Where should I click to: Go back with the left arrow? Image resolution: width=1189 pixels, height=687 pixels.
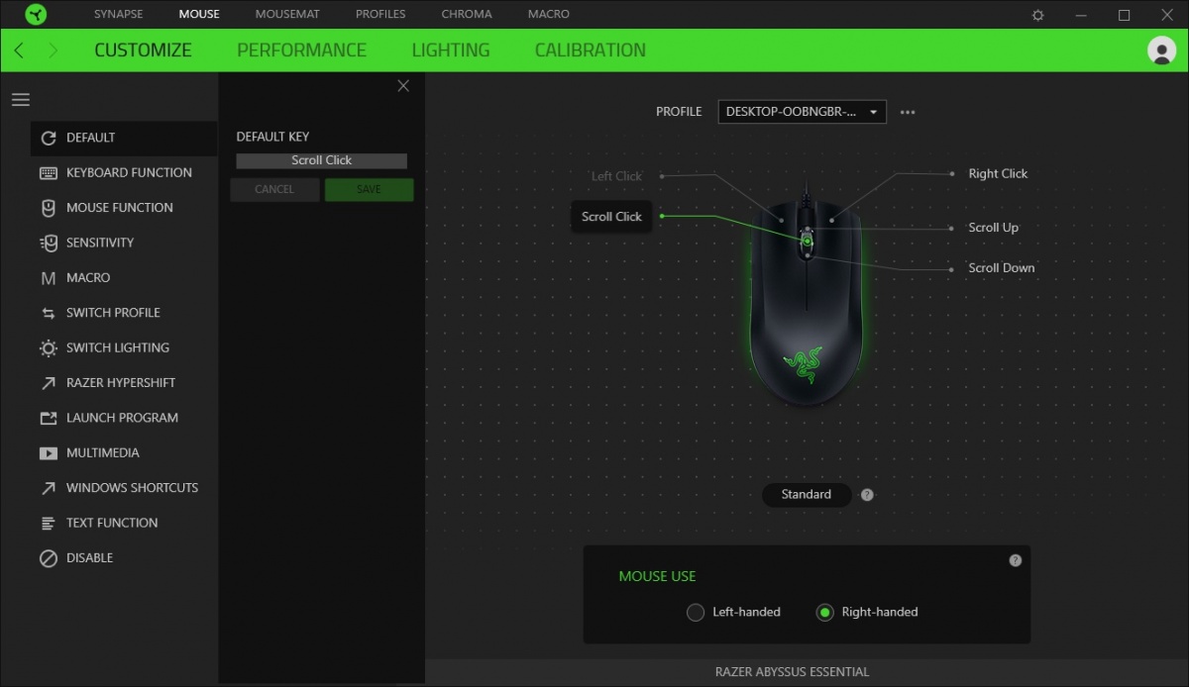pos(19,50)
